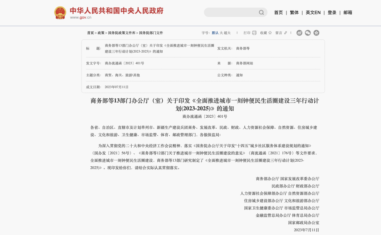Switch to 英文EN version
This screenshot has height=235, width=381.
click(x=313, y=13)
